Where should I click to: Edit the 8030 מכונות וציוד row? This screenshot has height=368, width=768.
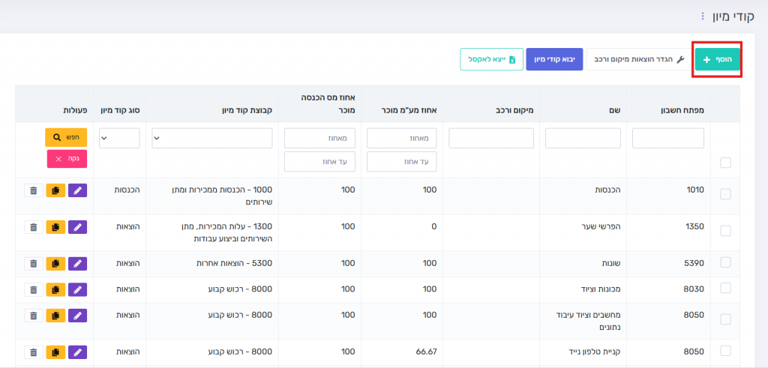(x=78, y=289)
